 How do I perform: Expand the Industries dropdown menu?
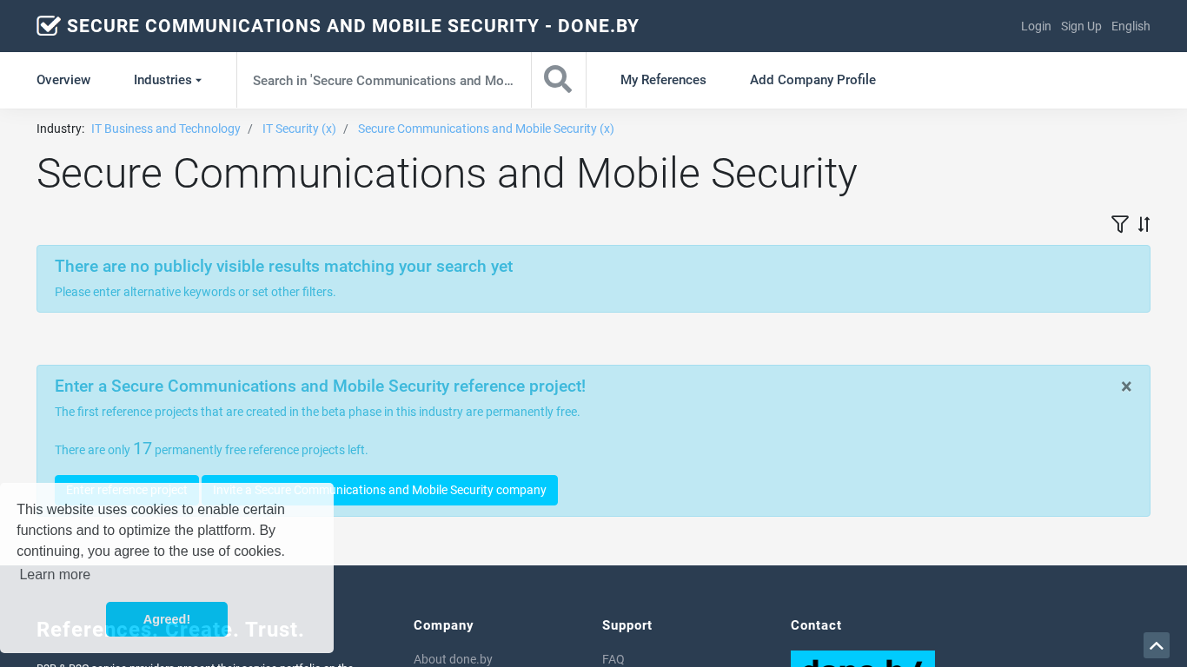point(168,80)
